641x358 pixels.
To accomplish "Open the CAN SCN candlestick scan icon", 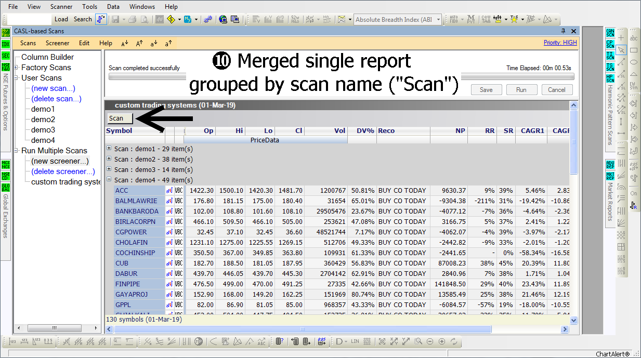I will [x=610, y=33].
